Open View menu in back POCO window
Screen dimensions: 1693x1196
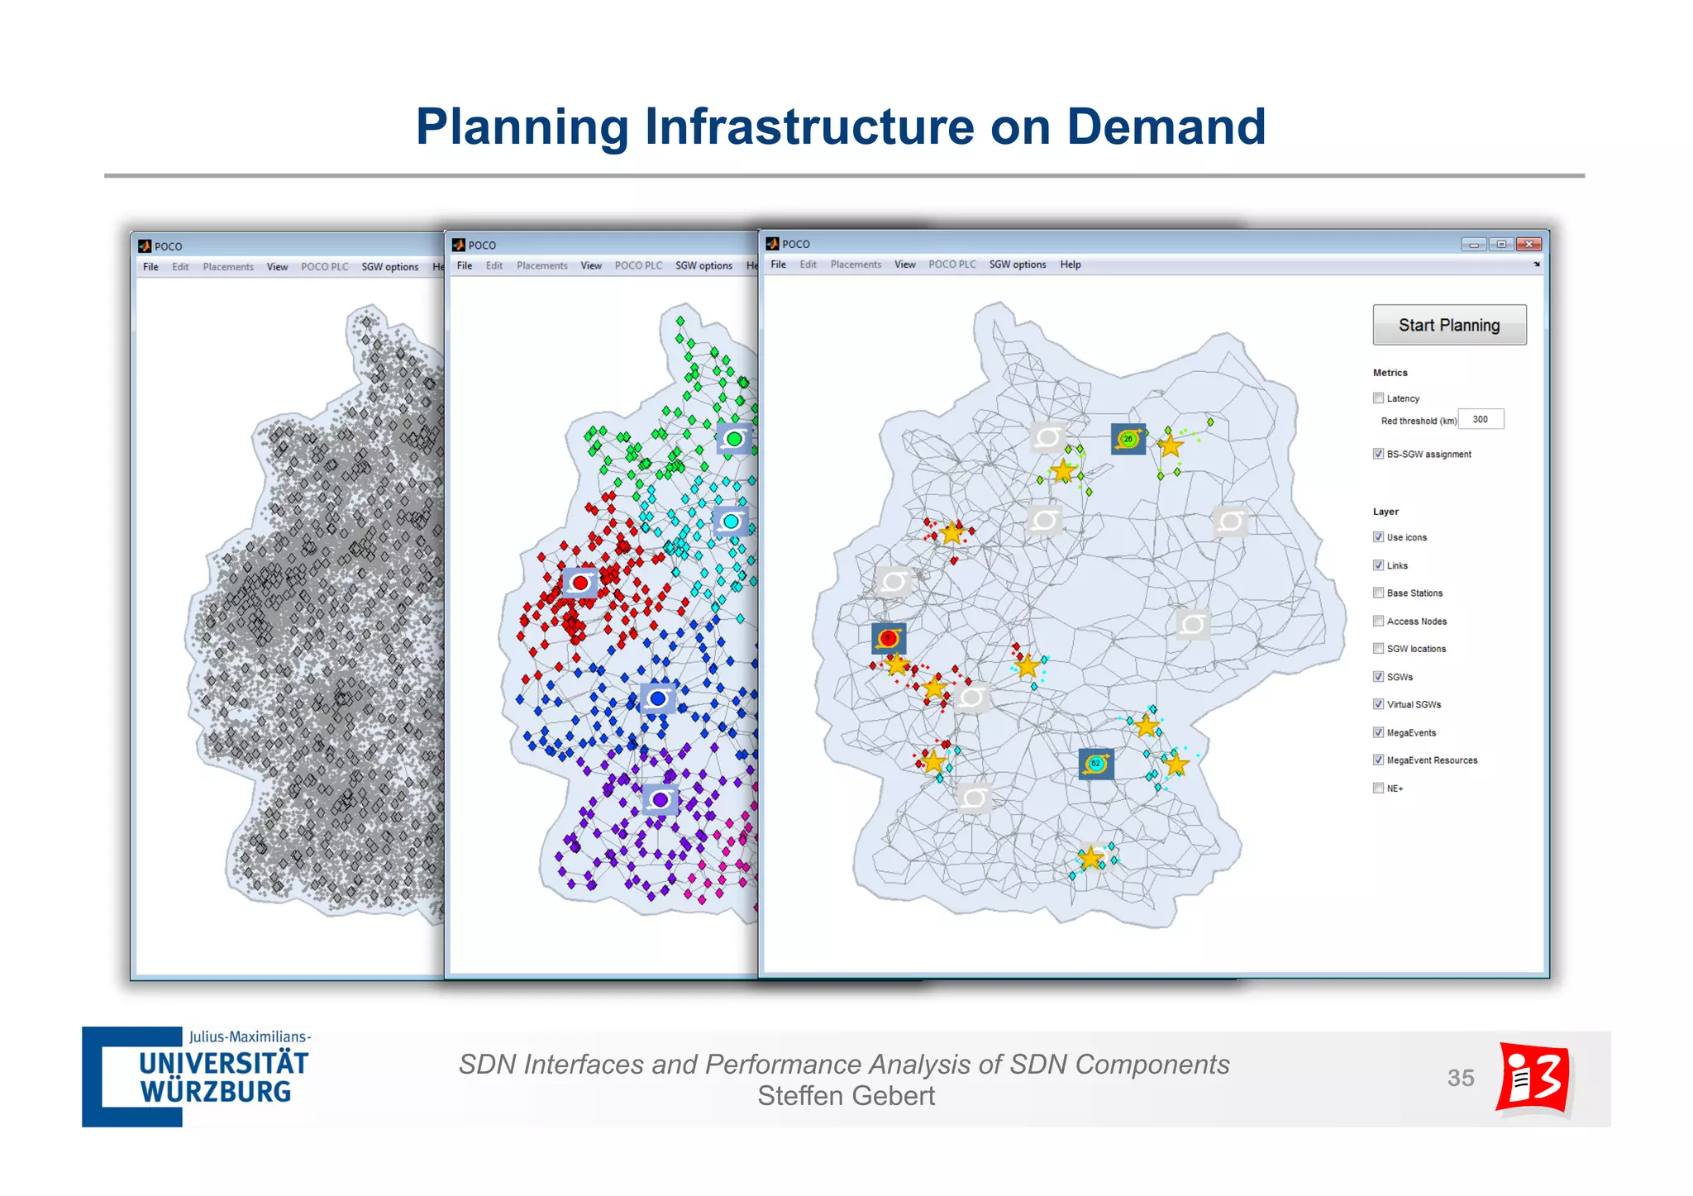coord(277,267)
